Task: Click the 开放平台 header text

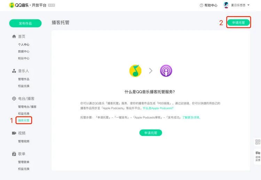Action: point(39,5)
